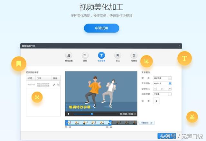
Task: Close the 编辑视频片段 dialog
Action: click(179, 46)
